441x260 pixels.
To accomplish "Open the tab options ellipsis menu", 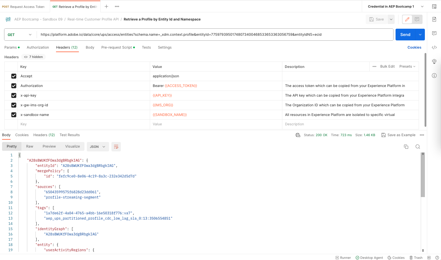I will pos(117,6).
